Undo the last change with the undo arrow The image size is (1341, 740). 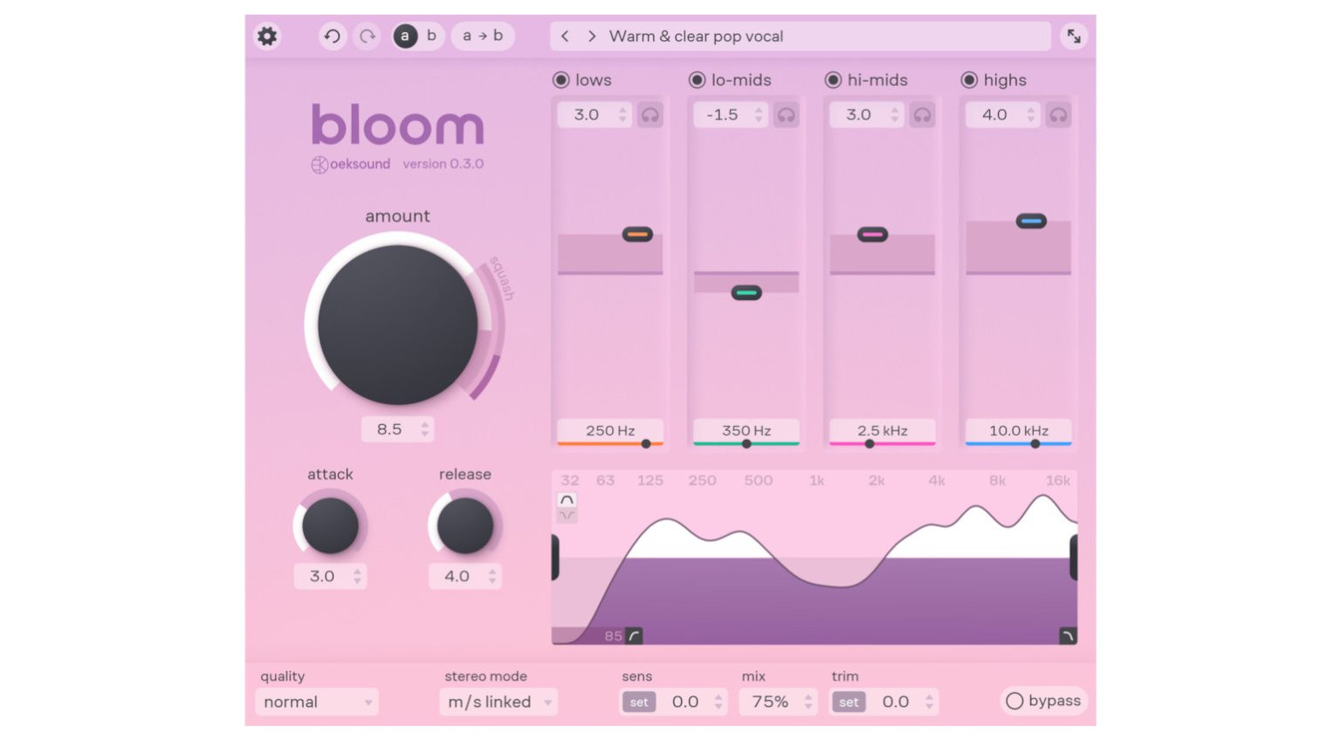(332, 36)
